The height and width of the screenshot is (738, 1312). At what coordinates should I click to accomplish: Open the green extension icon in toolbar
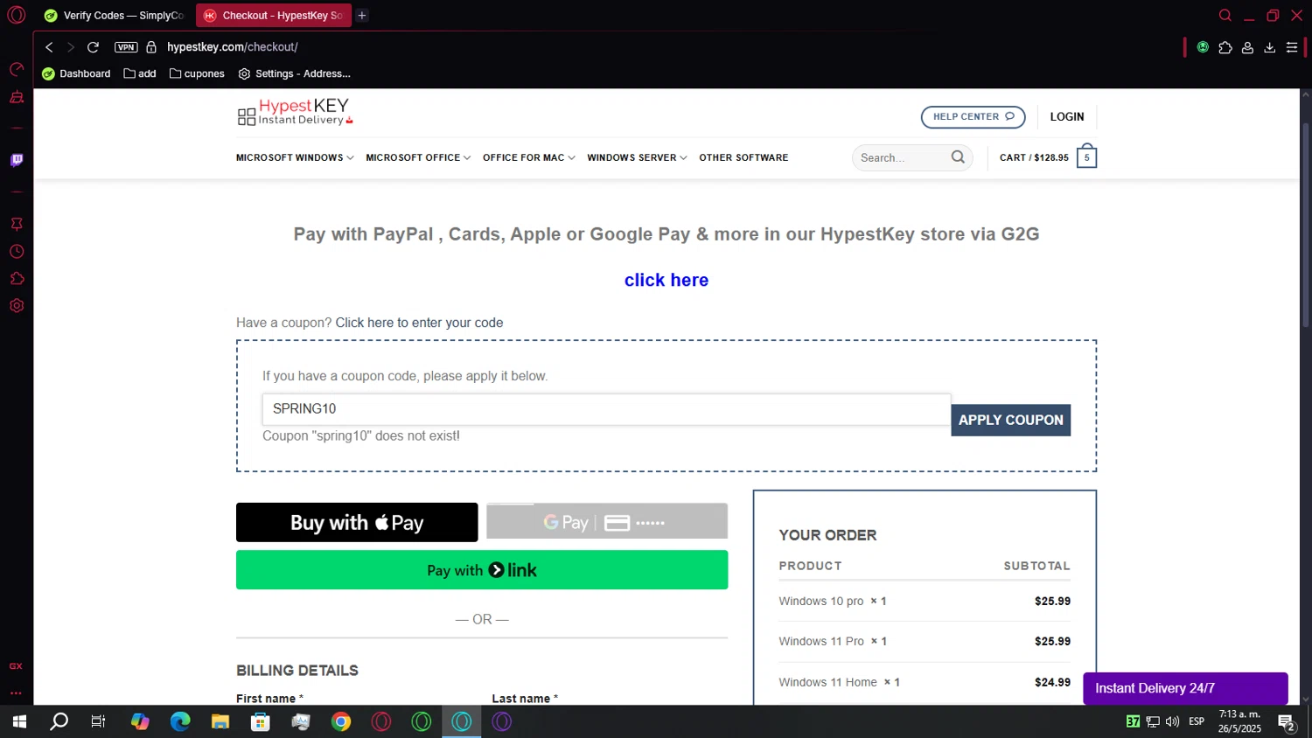click(1203, 47)
